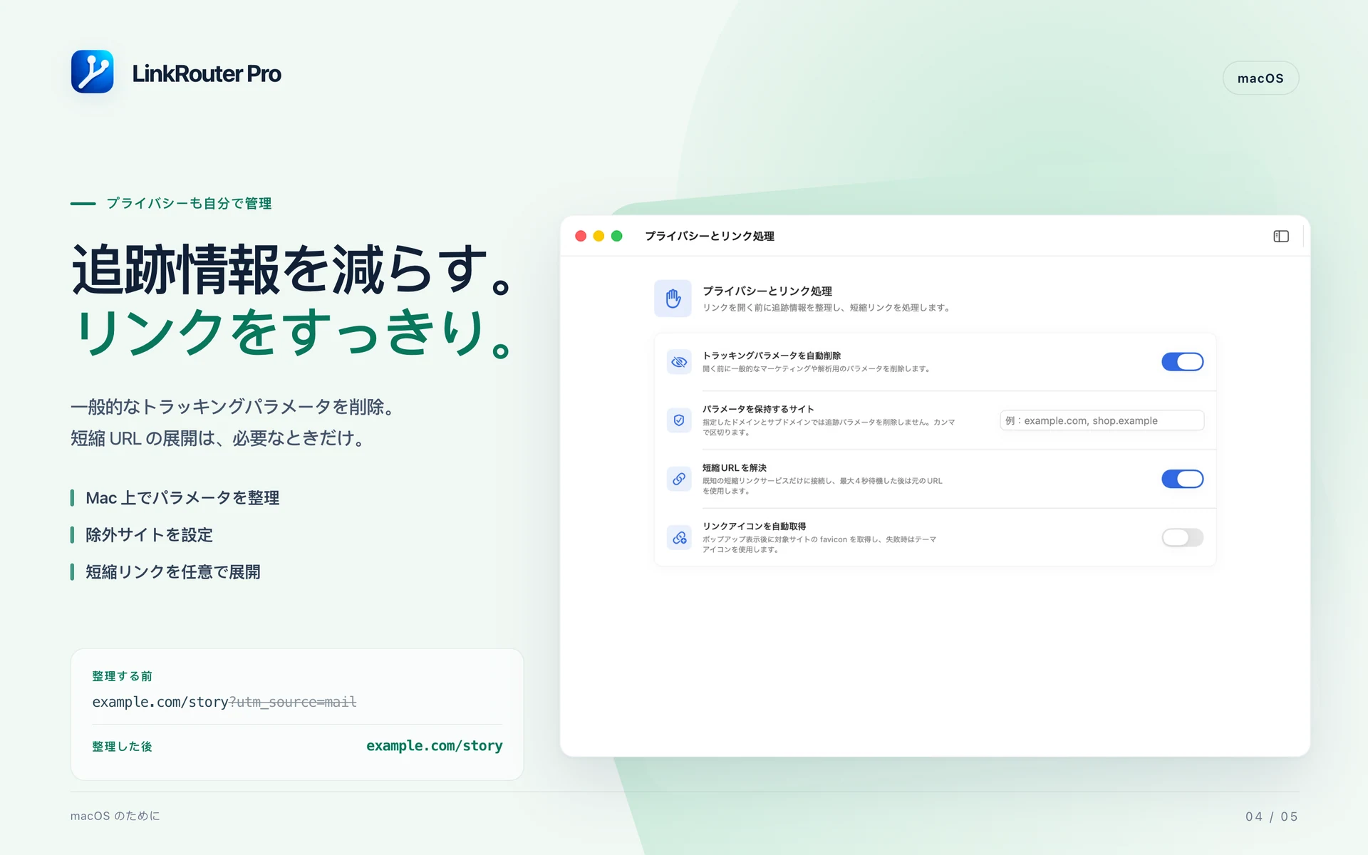
Task: Click bullet 除外サイトを設定
Action: tap(149, 535)
